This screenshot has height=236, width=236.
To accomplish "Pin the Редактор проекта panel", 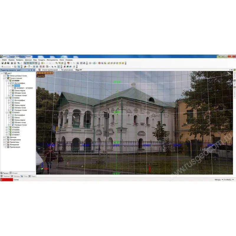I will pos(32,70).
